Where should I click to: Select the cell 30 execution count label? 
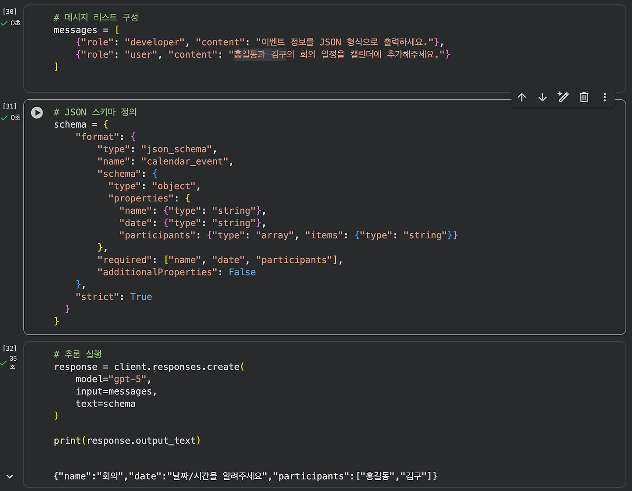tap(10, 11)
